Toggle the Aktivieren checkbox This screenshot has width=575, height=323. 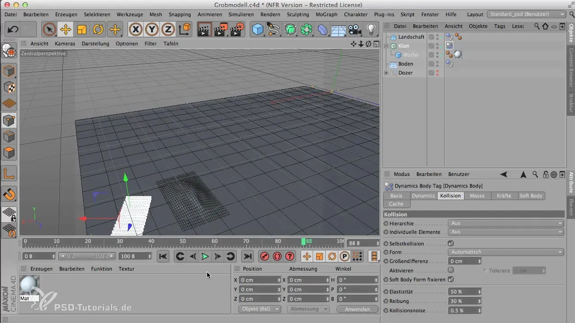click(451, 270)
